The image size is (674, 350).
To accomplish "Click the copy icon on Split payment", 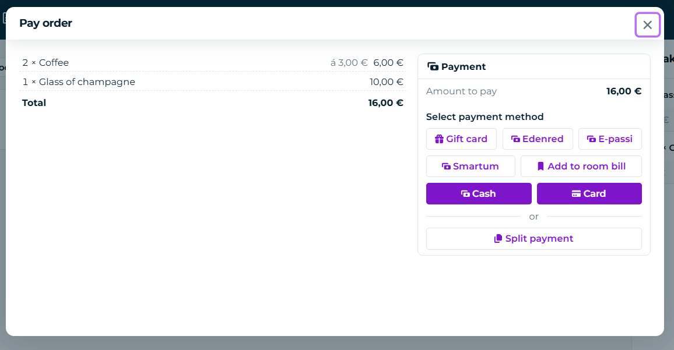I will point(498,239).
